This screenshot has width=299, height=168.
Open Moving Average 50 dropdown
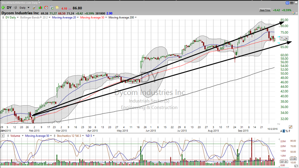(x=106, y=17)
